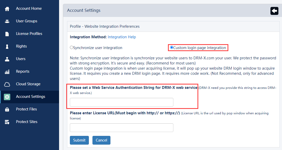Click the back arrow in the header
Viewport: 282px width, 150px height.
click(x=274, y=11)
